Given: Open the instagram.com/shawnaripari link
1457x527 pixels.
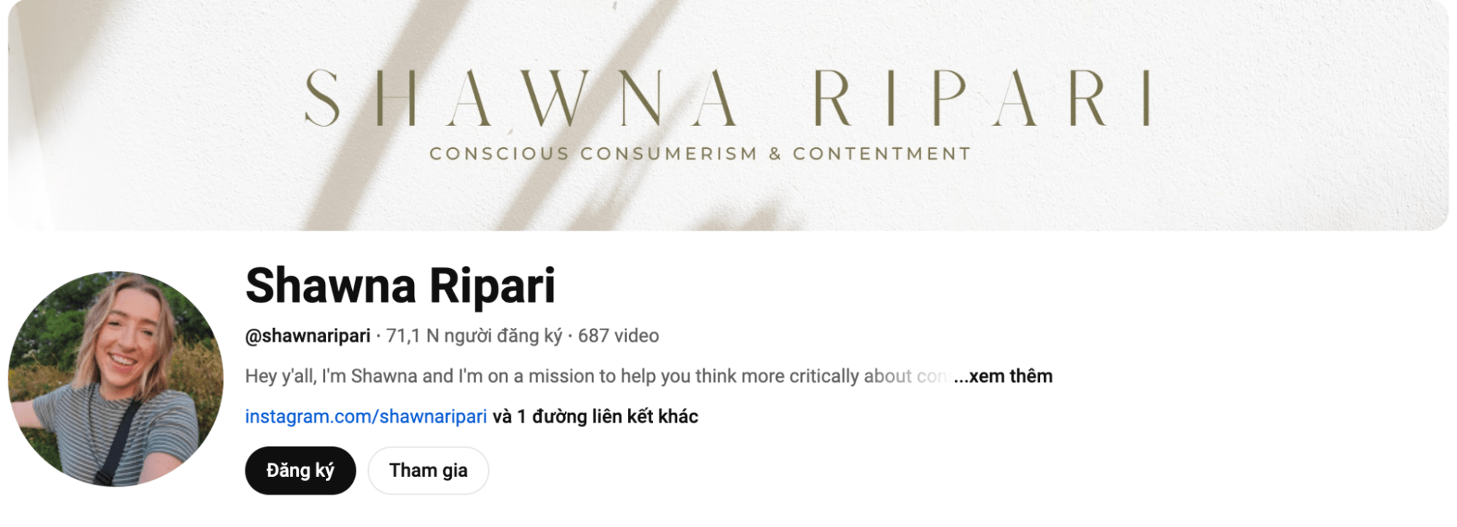Looking at the screenshot, I should tap(366, 416).
